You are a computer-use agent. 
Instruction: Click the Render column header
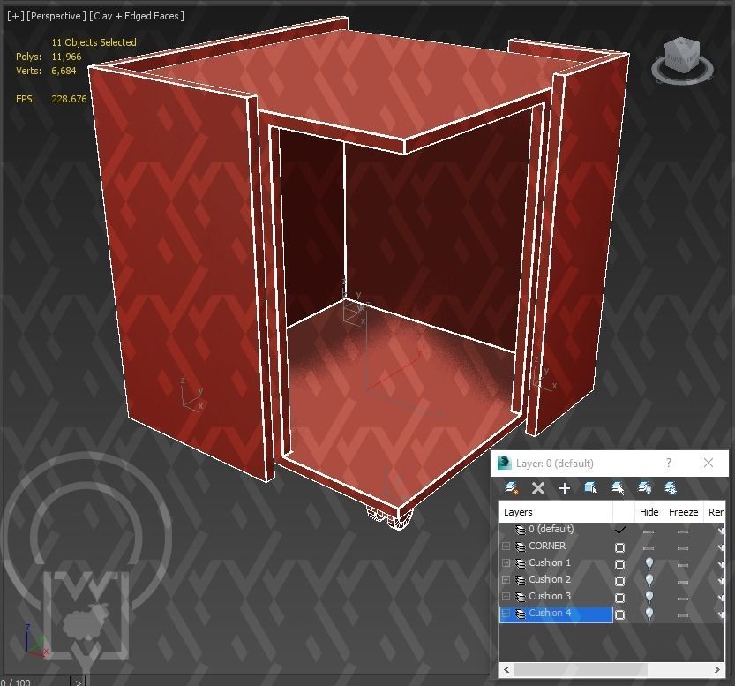click(x=715, y=512)
